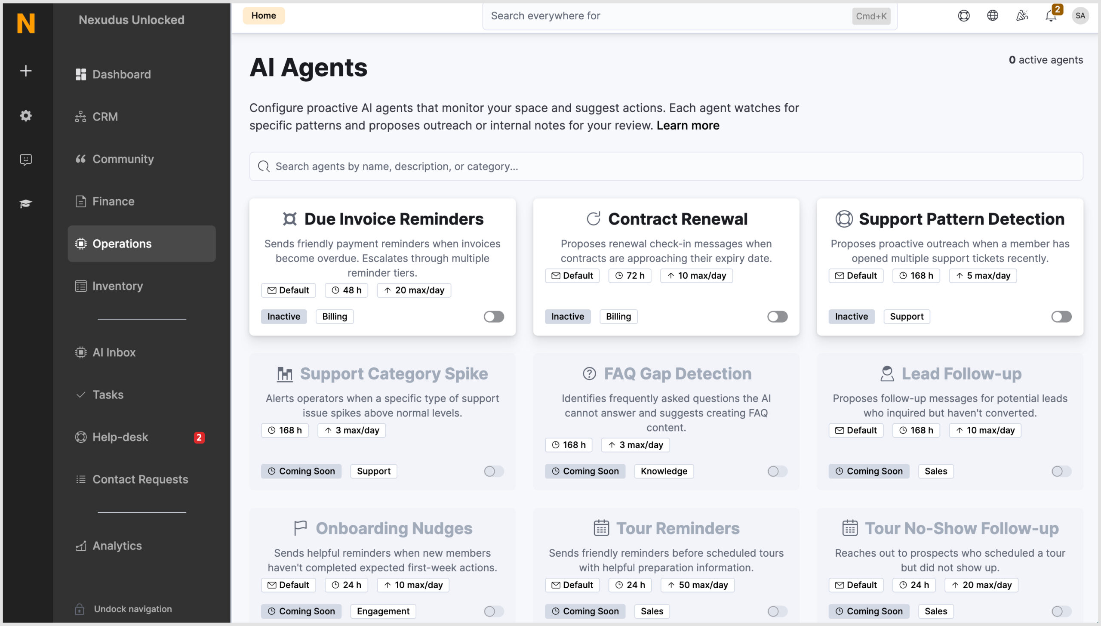Click the Lead Follow-up person icon

pyautogui.click(x=887, y=373)
